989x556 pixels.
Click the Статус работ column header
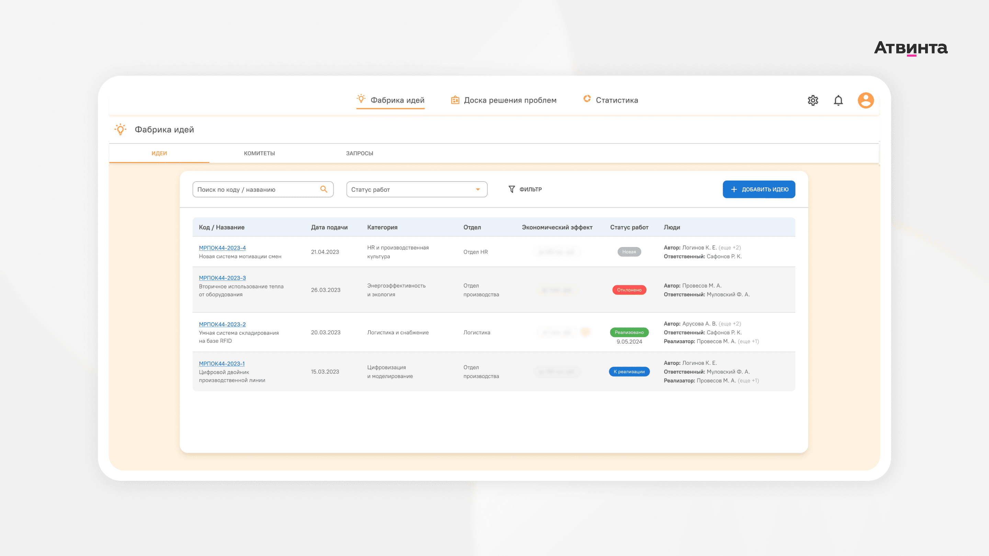pyautogui.click(x=629, y=227)
